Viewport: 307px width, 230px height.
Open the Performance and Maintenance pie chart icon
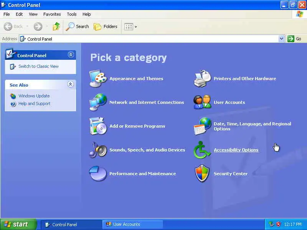coord(98,174)
